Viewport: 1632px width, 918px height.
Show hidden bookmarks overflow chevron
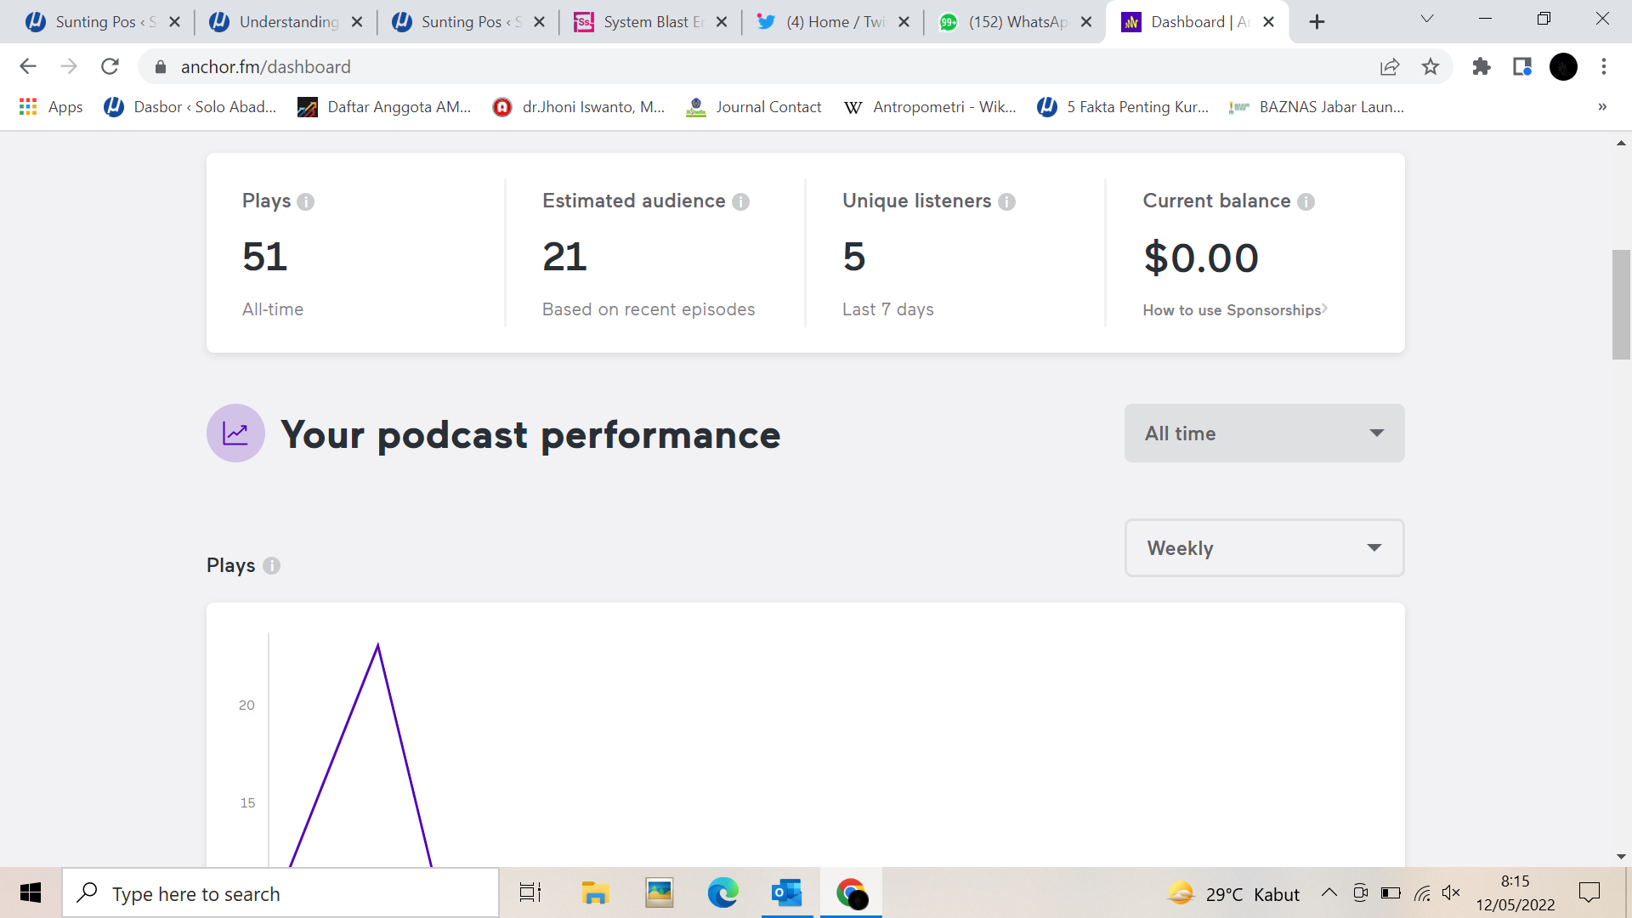click(x=1602, y=107)
